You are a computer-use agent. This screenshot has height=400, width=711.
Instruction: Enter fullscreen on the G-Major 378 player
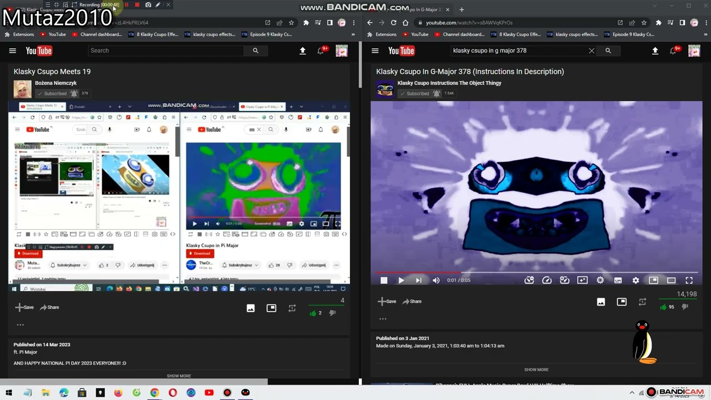pos(689,281)
